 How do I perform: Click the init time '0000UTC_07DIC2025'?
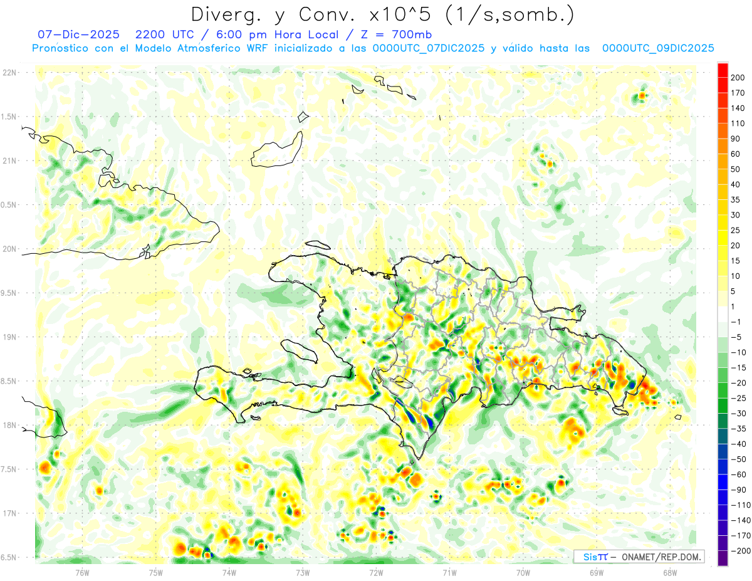click(x=429, y=48)
